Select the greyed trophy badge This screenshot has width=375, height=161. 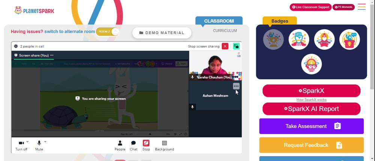point(273,39)
